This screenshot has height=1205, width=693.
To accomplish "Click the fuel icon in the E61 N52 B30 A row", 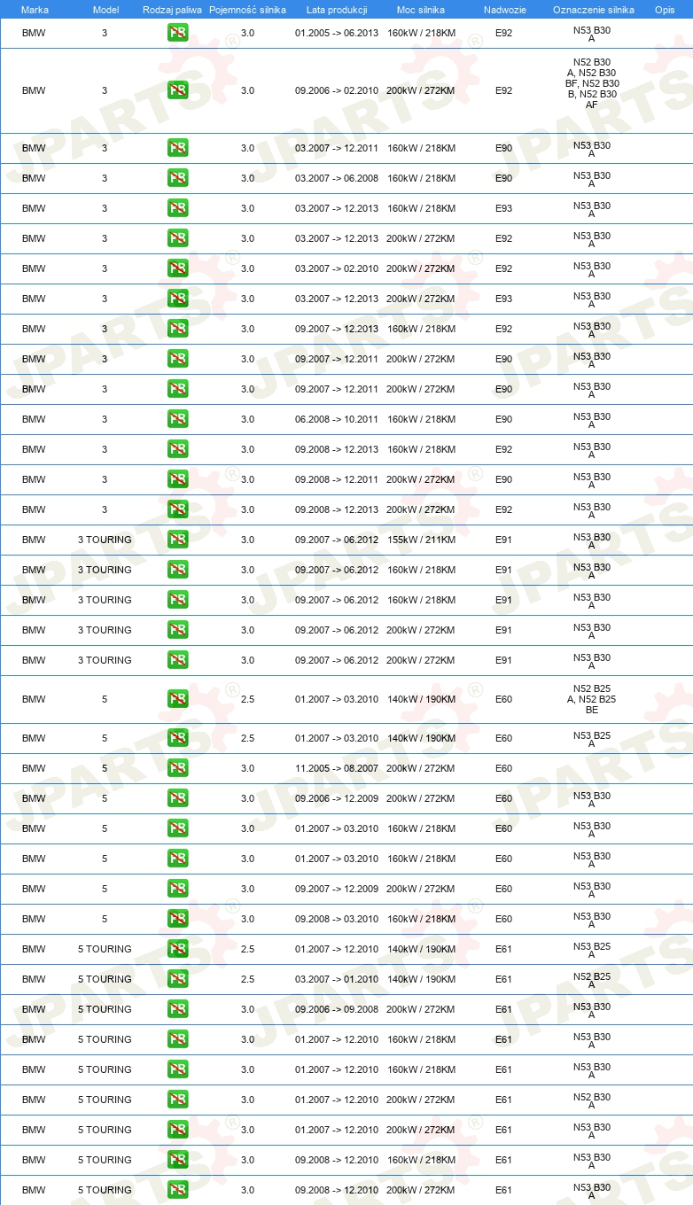I will [x=177, y=1100].
